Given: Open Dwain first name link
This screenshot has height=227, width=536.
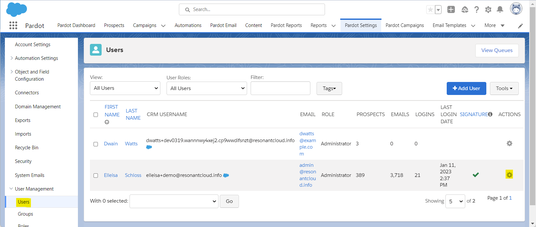Looking at the screenshot, I should click(x=111, y=144).
